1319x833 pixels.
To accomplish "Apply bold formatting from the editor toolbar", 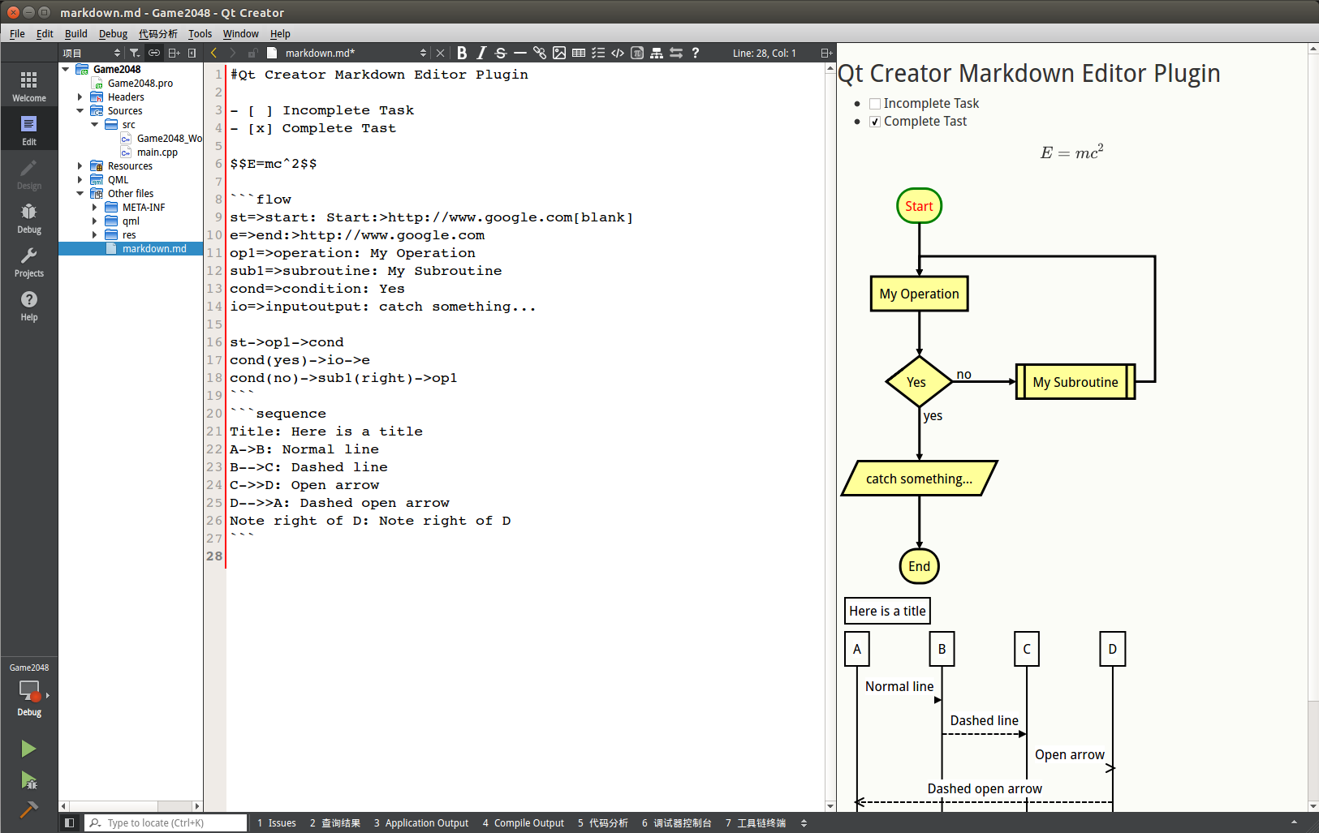I will tap(462, 53).
